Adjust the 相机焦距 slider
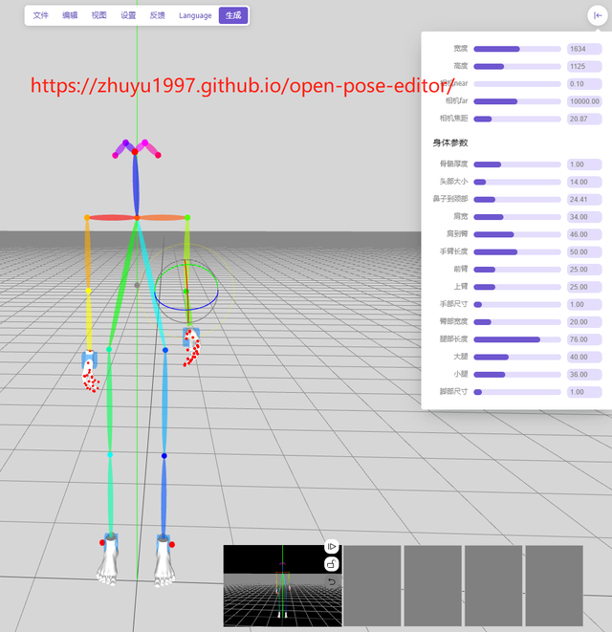612x632 pixels. [517, 119]
